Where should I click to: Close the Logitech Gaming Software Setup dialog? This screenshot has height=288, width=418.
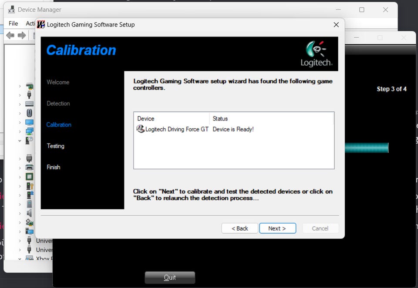click(x=336, y=25)
